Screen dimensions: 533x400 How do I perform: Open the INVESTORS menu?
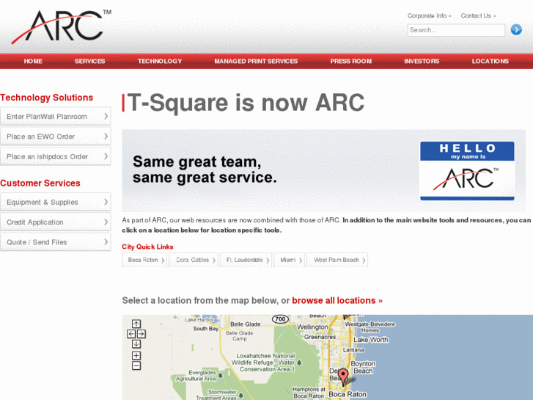pos(422,61)
